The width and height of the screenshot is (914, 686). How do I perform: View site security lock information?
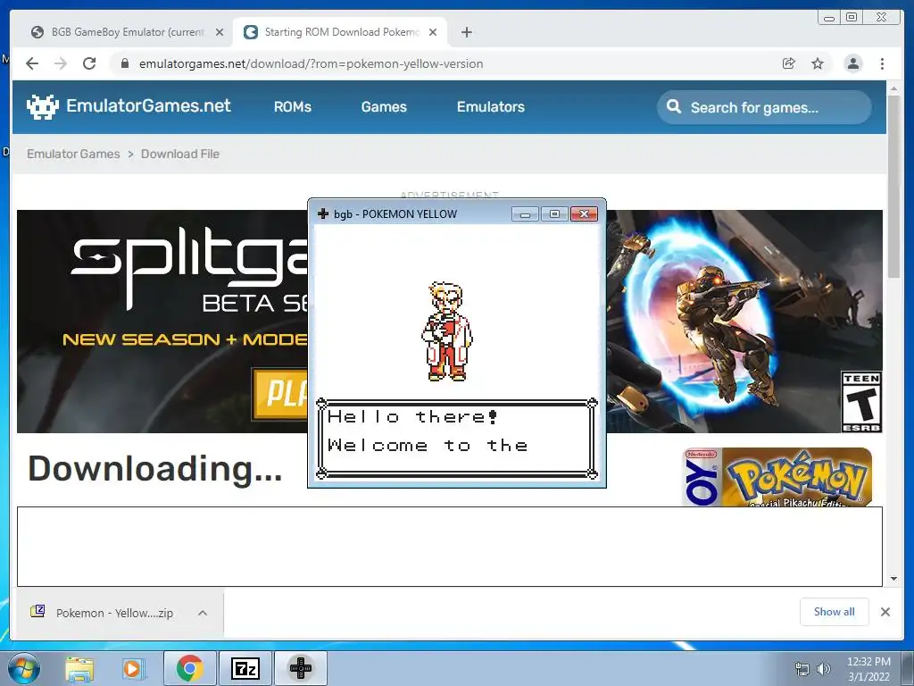tap(124, 63)
